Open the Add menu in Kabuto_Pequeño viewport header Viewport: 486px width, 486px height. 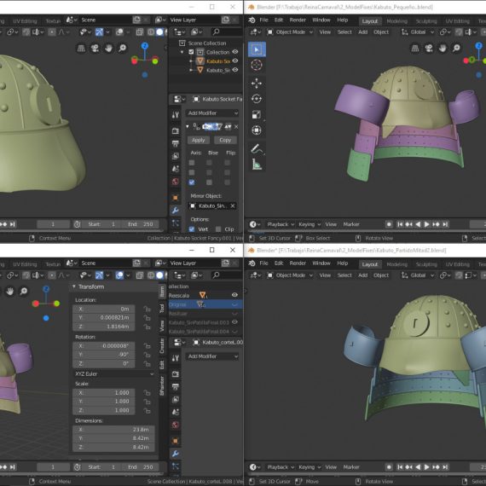[362, 32]
